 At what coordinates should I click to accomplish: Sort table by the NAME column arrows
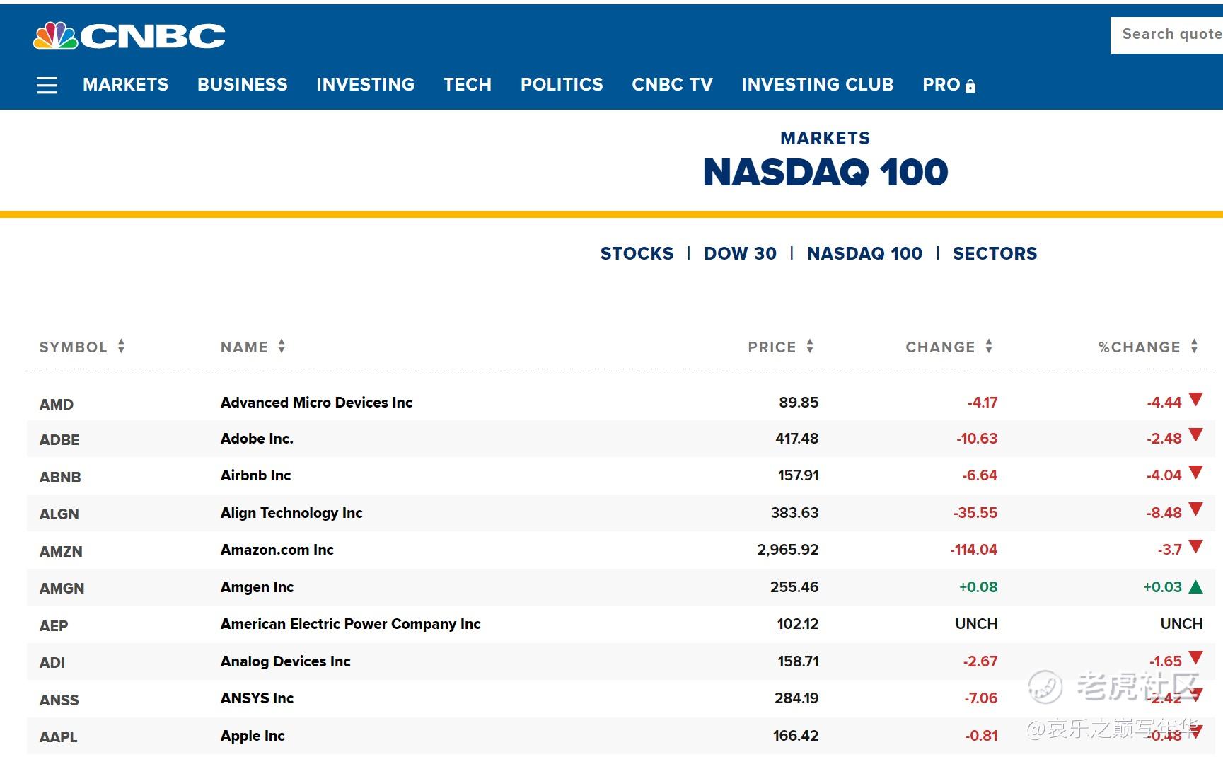click(282, 346)
